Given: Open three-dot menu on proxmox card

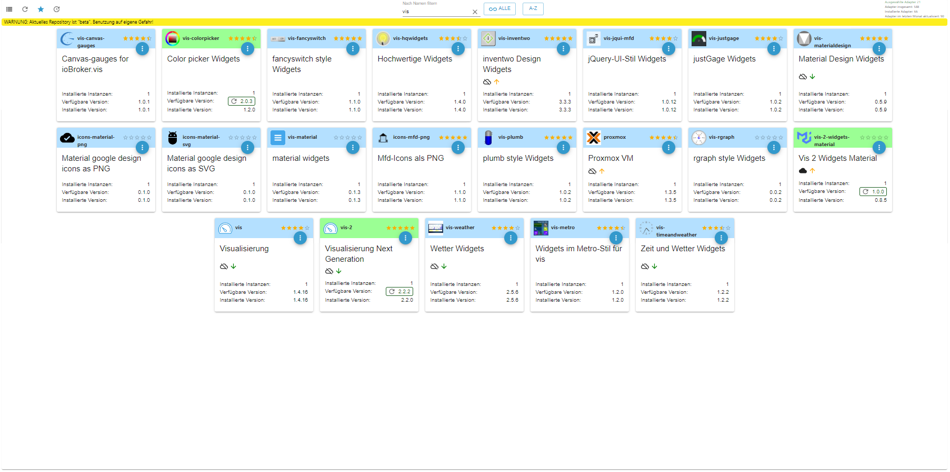Looking at the screenshot, I should coord(668,148).
